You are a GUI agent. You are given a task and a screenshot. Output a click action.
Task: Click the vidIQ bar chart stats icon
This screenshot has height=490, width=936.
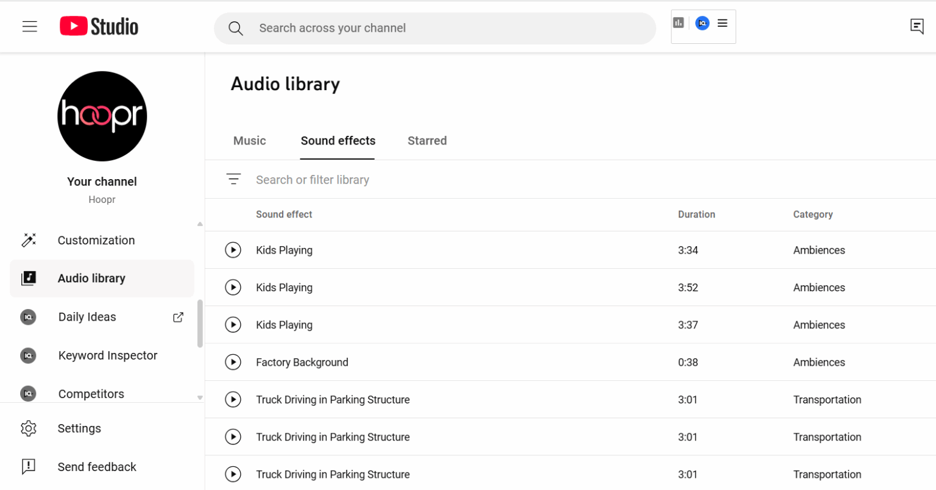coord(679,22)
